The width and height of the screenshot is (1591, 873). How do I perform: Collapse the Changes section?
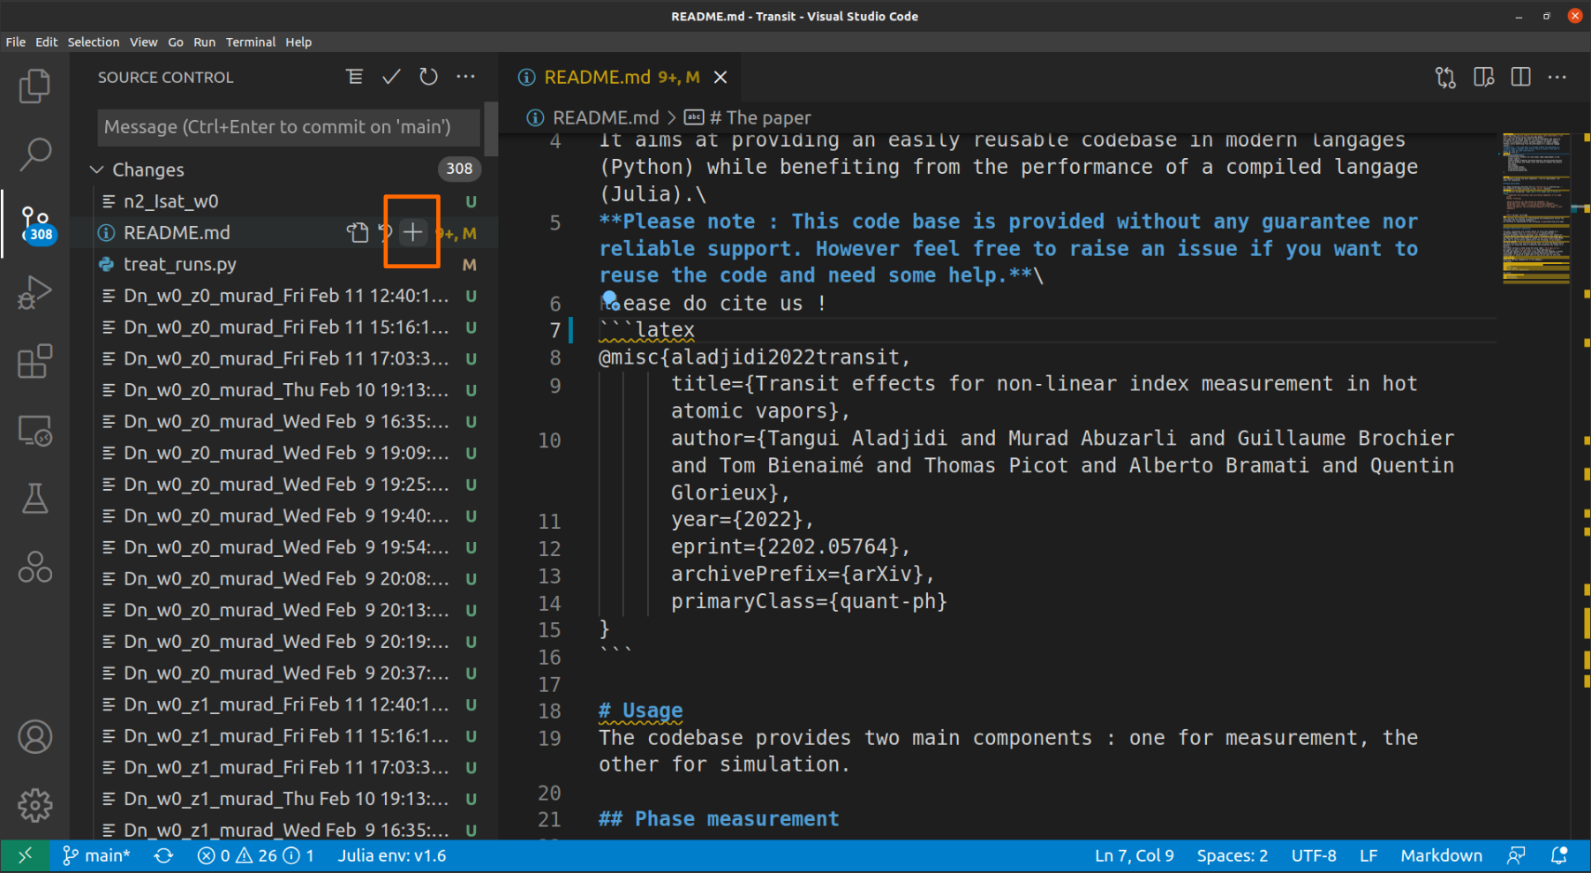click(97, 169)
